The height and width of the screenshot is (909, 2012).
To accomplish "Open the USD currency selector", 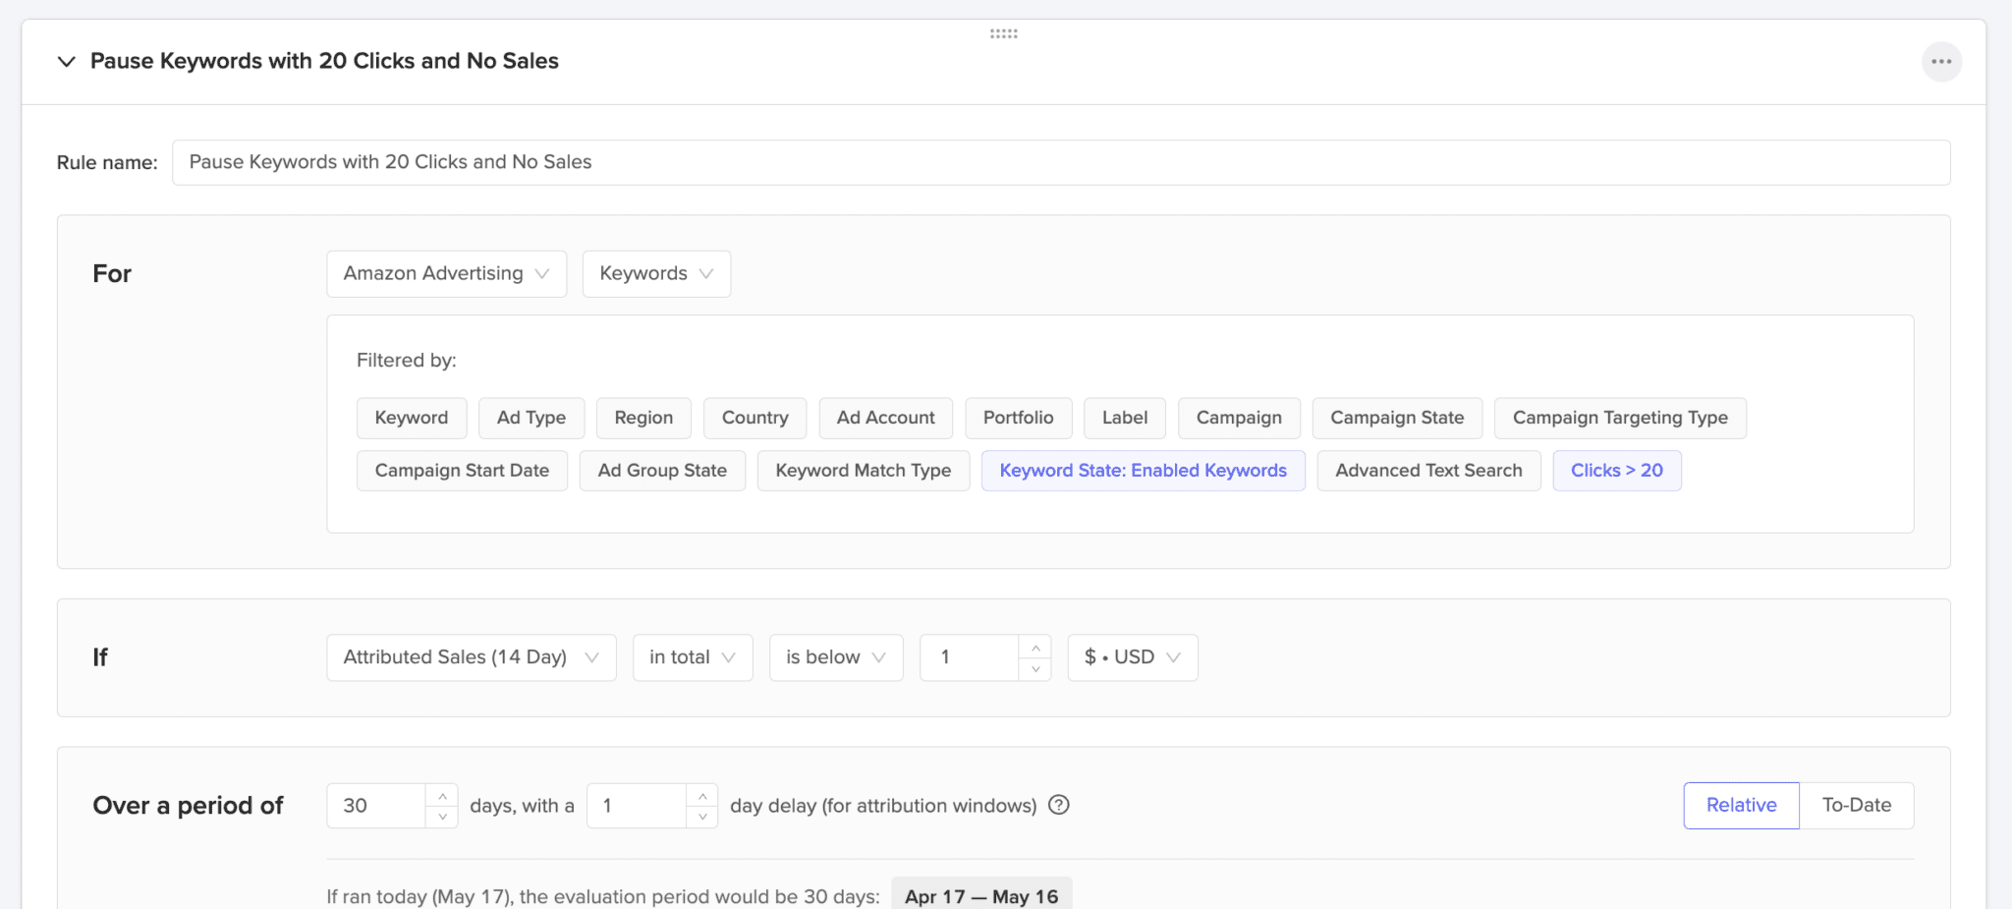I will (1132, 656).
